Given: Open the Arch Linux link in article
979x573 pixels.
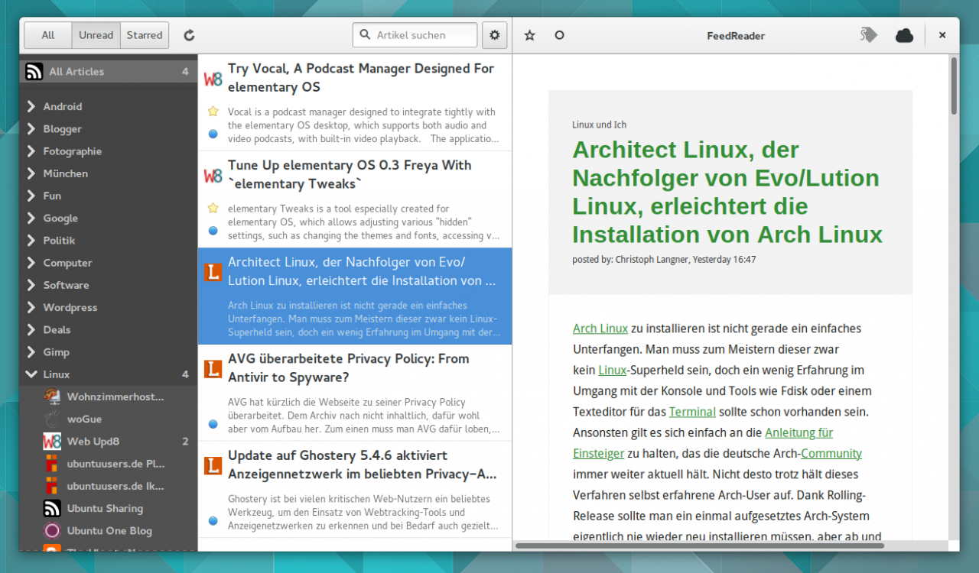Looking at the screenshot, I should point(600,329).
